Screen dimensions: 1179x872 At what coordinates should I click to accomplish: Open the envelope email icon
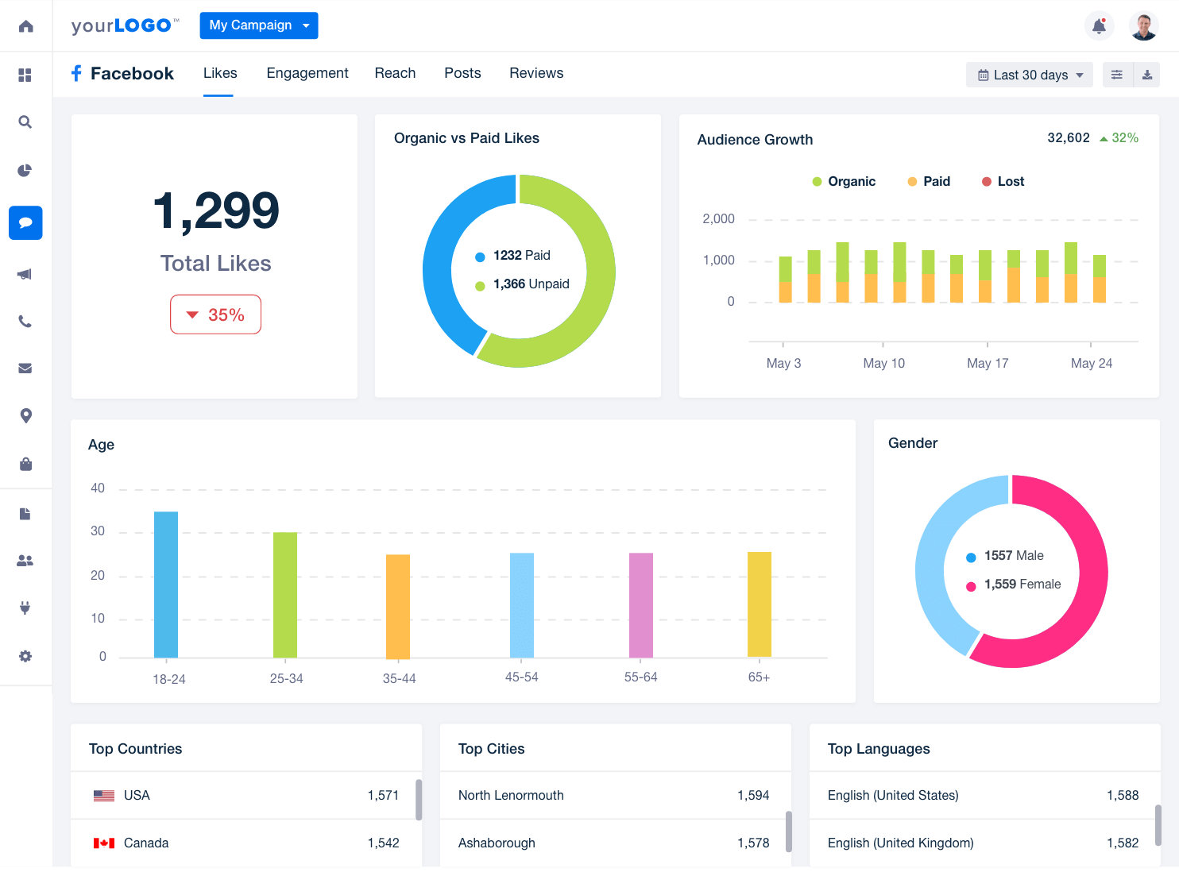[25, 368]
